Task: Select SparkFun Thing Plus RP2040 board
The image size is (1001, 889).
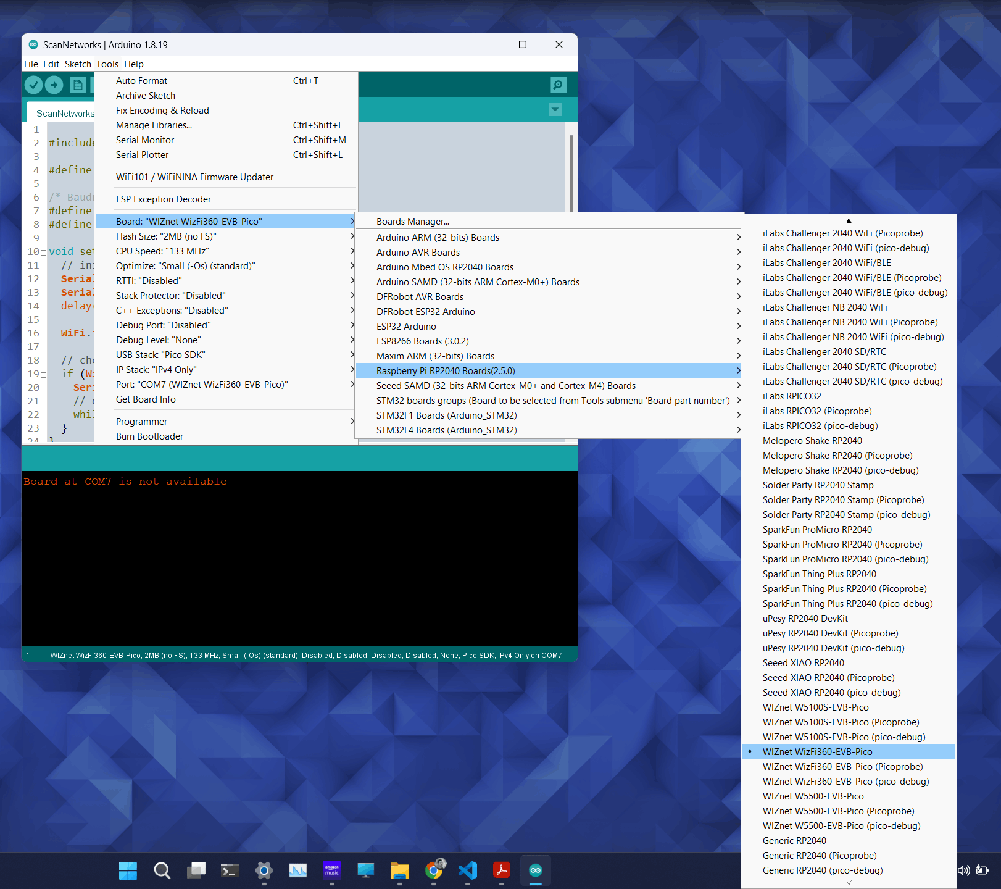Action: coord(849,574)
